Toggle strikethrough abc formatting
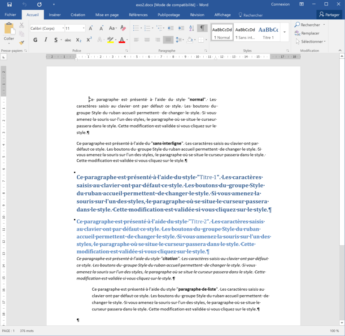345x336 pixels. pyautogui.click(x=68, y=40)
